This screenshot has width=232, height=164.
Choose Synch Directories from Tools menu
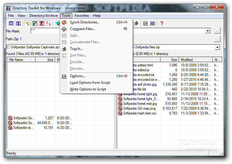pos(96,22)
